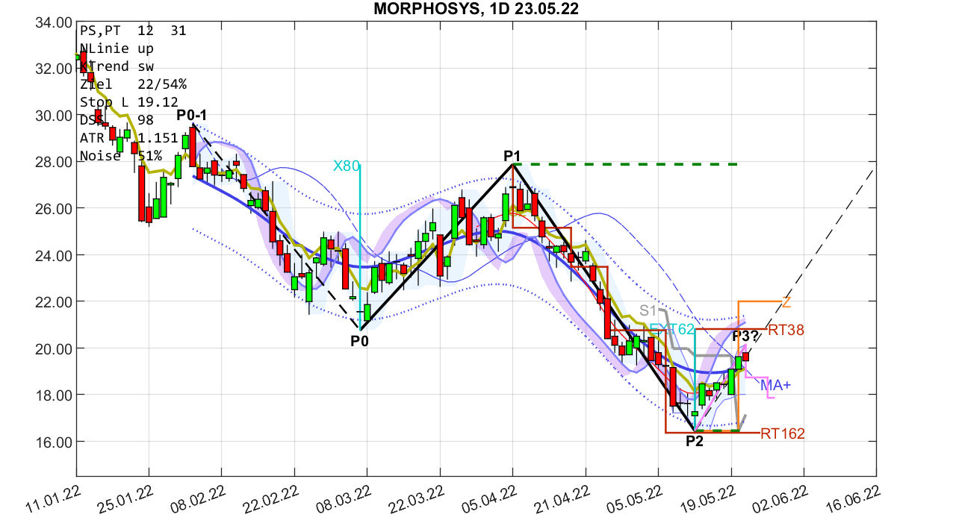Click the chart title MORPHOSYS, 1D 23.05.22
The height and width of the screenshot is (529, 953).
point(476,9)
